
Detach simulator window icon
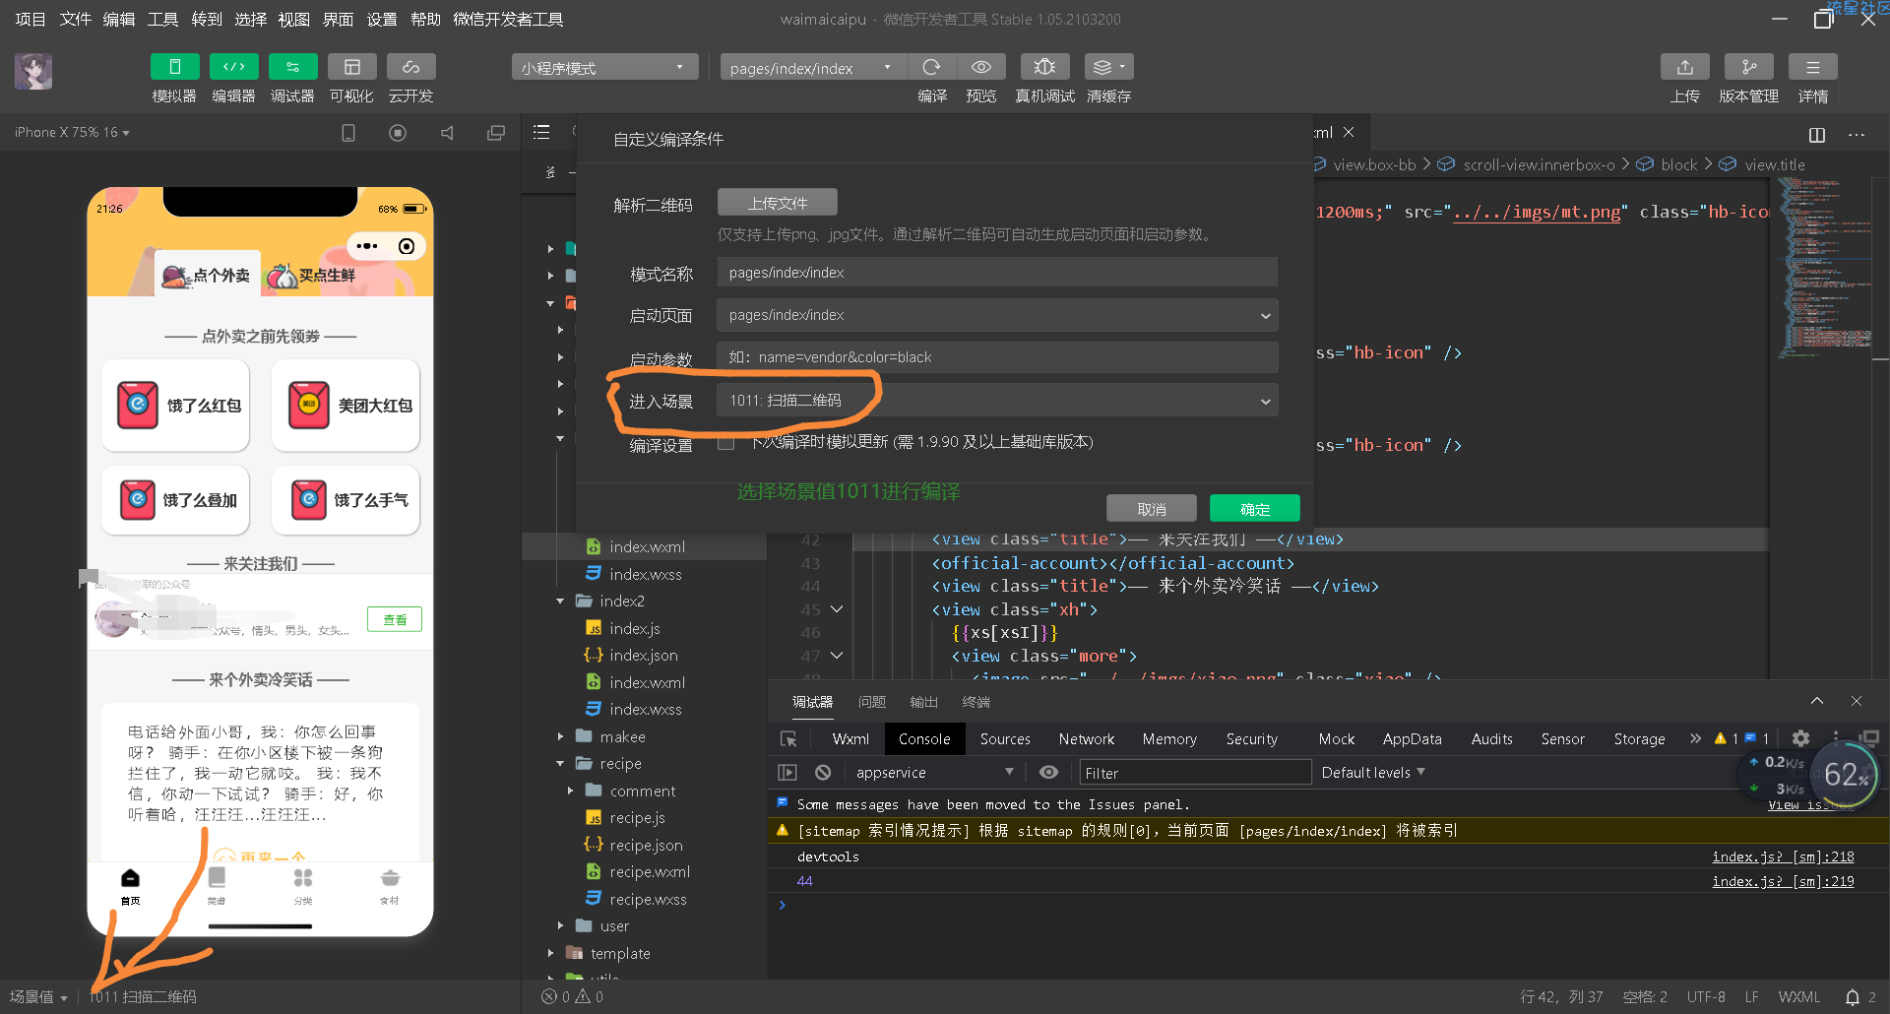point(496,133)
